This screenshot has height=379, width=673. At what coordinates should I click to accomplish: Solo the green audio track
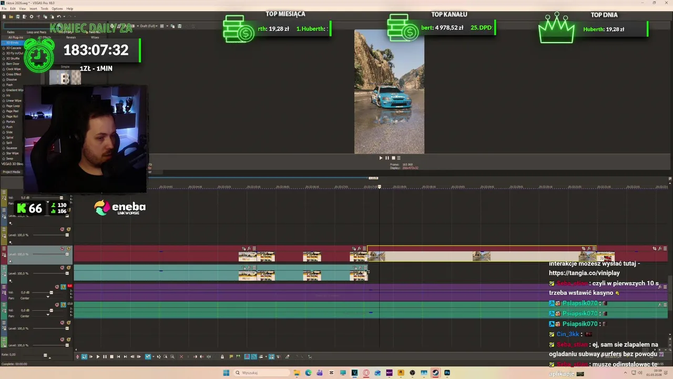pyautogui.click(x=63, y=305)
